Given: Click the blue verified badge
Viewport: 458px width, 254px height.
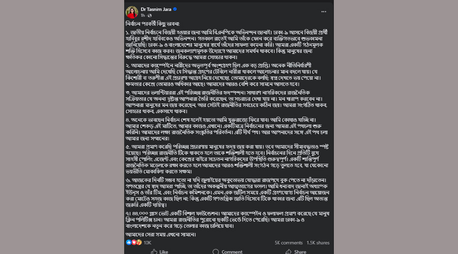Looking at the screenshot, I should [175, 9].
